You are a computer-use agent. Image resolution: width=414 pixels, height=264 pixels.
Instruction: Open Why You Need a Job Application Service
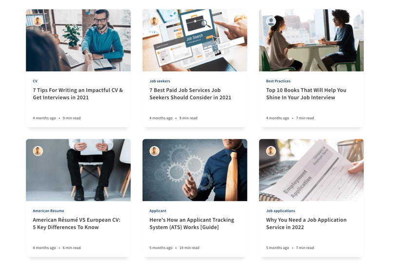point(306,224)
